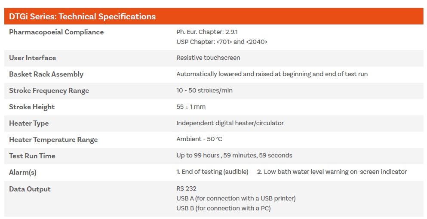Viewport: 427px width, 219px height.
Task: Click the Ambient - 50 °C value
Action: [x=200, y=139]
